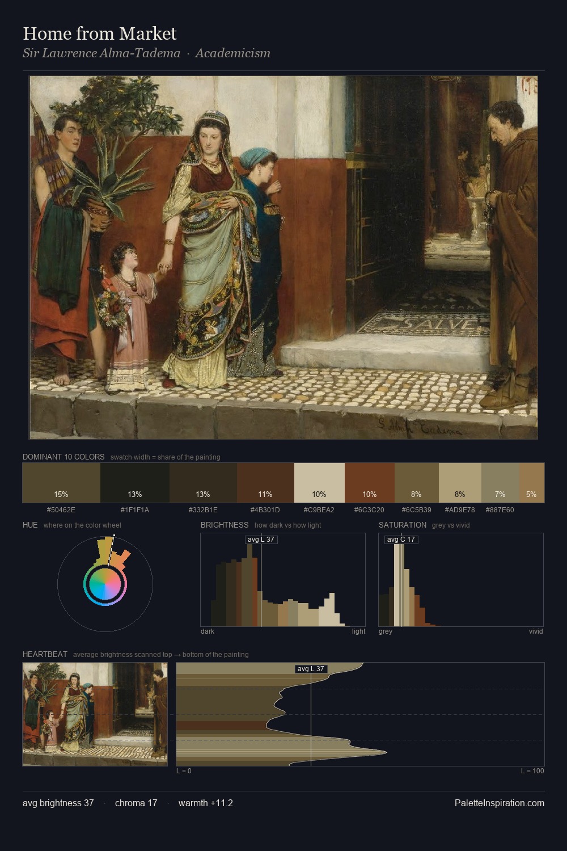This screenshot has width=567, height=851.
Task: Click the BRIGHTNESS section heading
Action: tap(225, 525)
